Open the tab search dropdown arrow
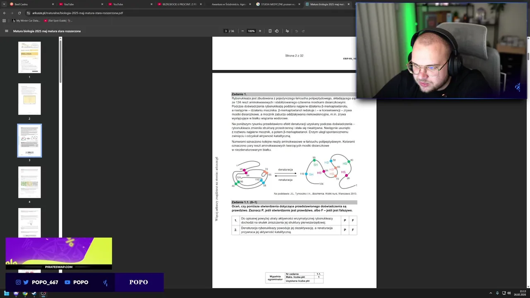530x298 pixels. click(3, 4)
